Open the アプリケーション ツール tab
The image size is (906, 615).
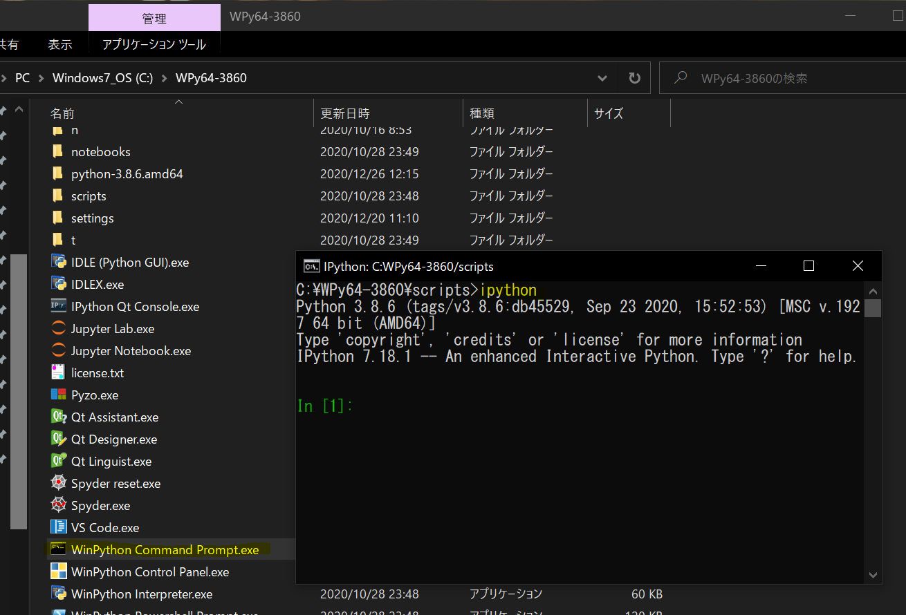tap(154, 44)
